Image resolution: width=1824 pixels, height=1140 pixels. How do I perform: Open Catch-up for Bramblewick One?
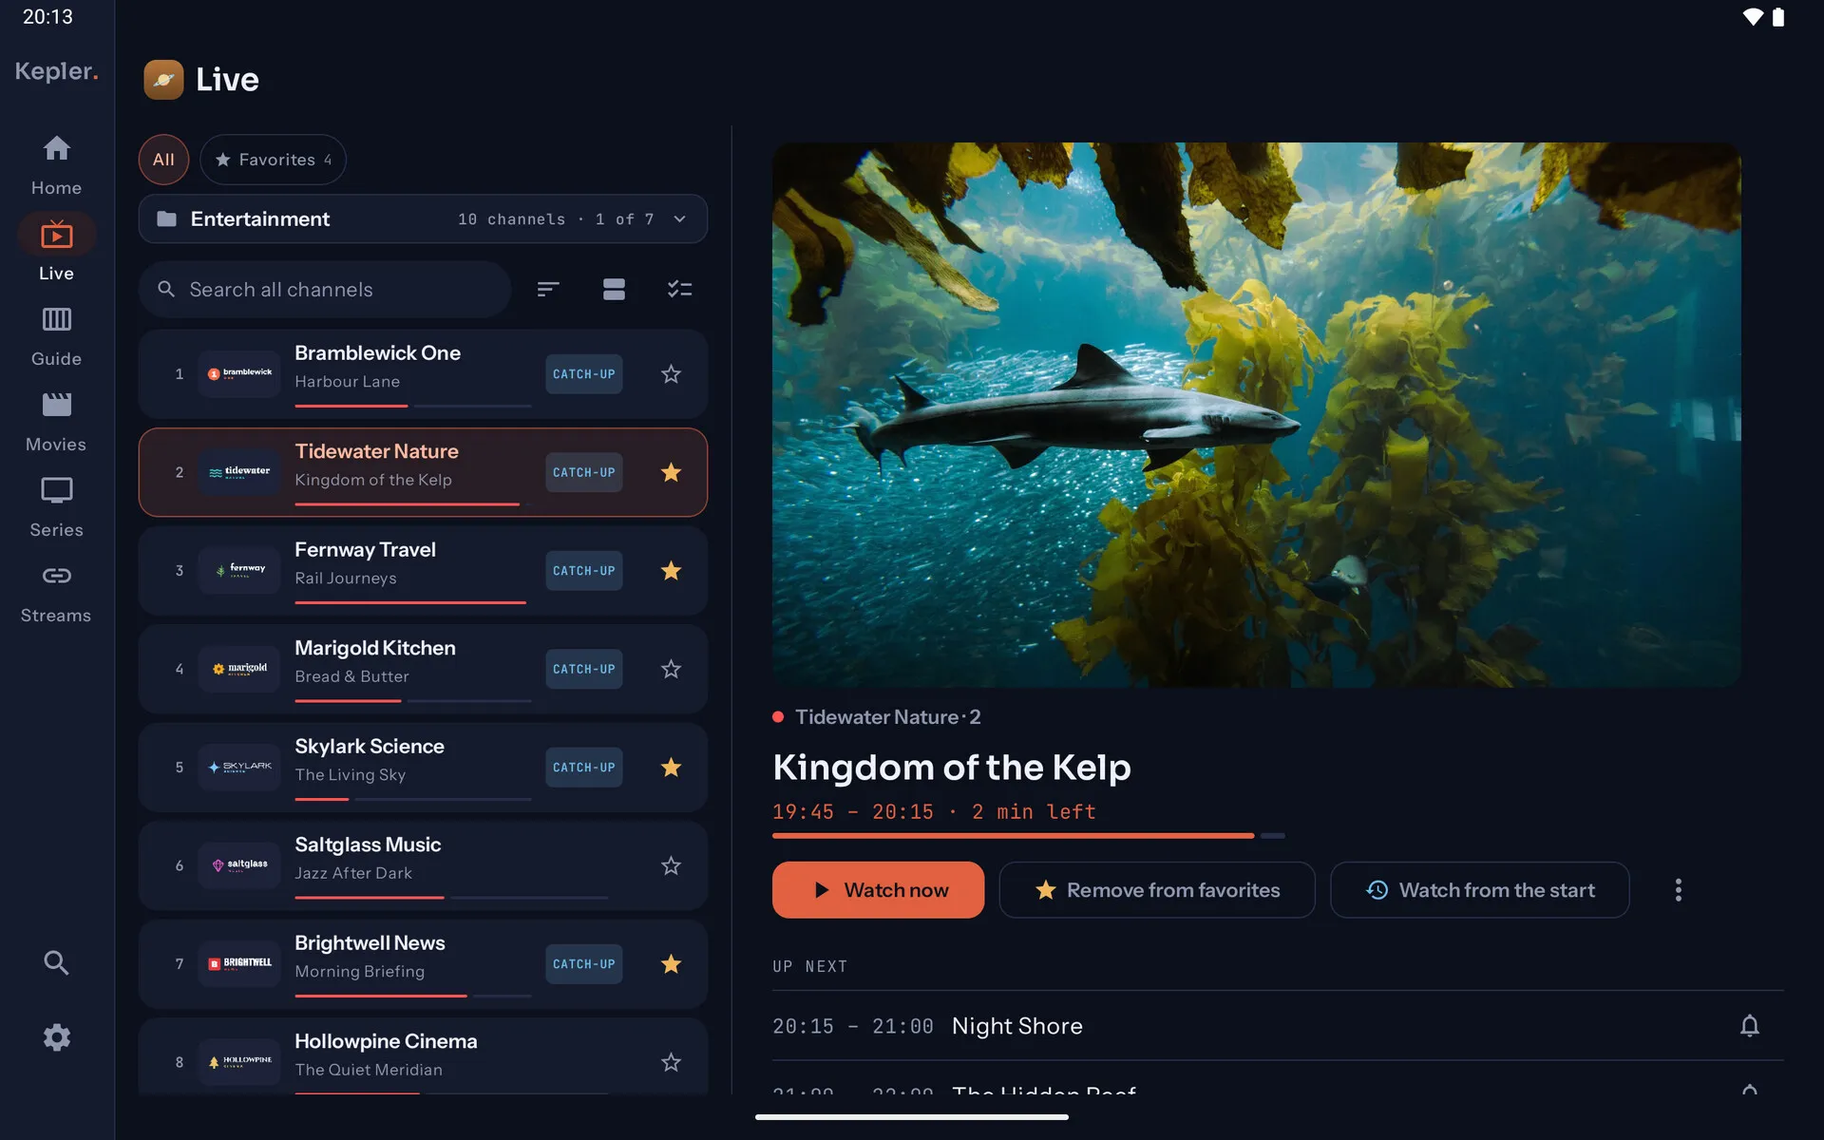coord(583,374)
